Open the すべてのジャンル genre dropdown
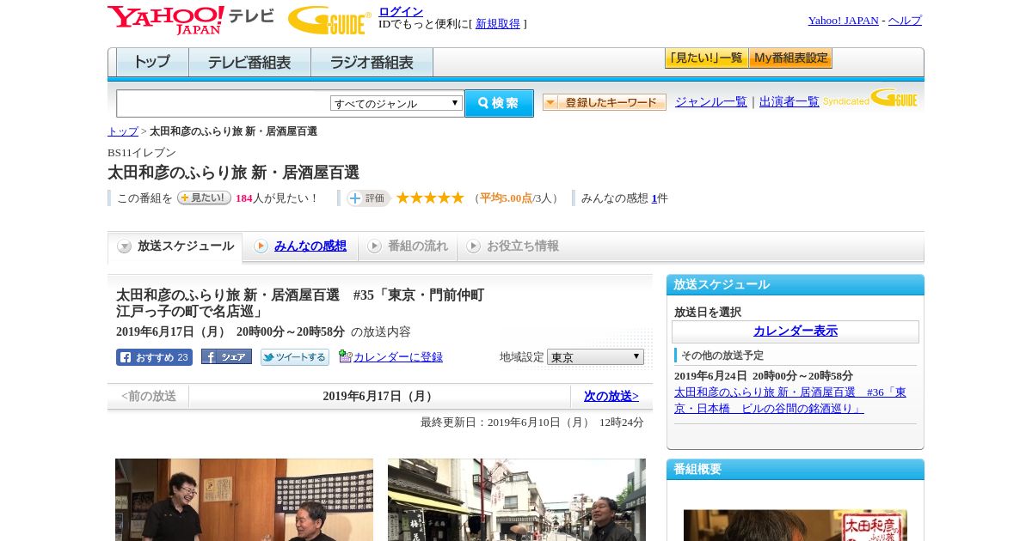 pos(396,103)
